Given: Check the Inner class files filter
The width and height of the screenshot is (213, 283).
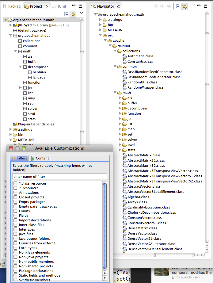Looking at the screenshot, I should click(x=16, y=225).
